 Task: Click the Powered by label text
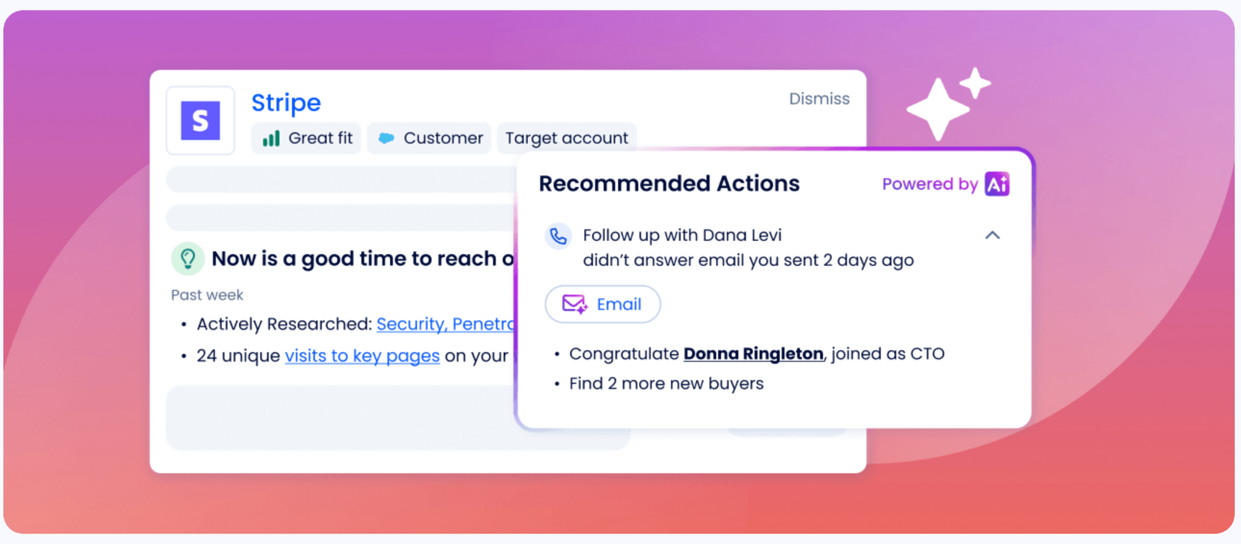pos(930,185)
